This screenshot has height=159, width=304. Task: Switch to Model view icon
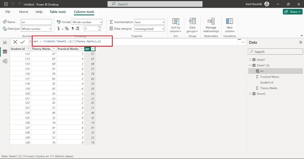tap(5, 61)
